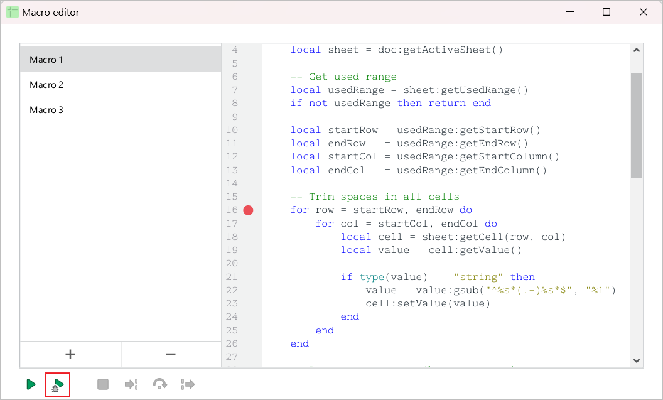Maximize the Macro editor window
This screenshot has width=663, height=400.
point(606,13)
